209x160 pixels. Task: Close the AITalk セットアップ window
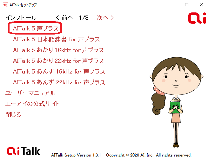pyautogui.click(x=201, y=5)
